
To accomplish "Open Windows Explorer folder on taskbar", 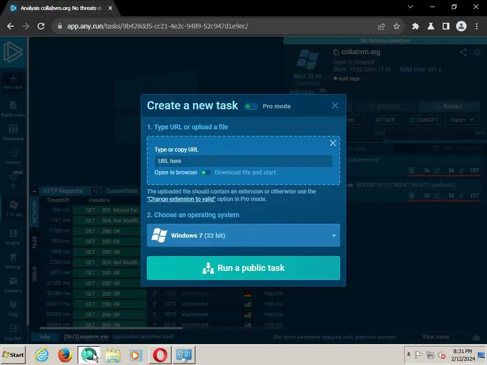I will (x=112, y=355).
